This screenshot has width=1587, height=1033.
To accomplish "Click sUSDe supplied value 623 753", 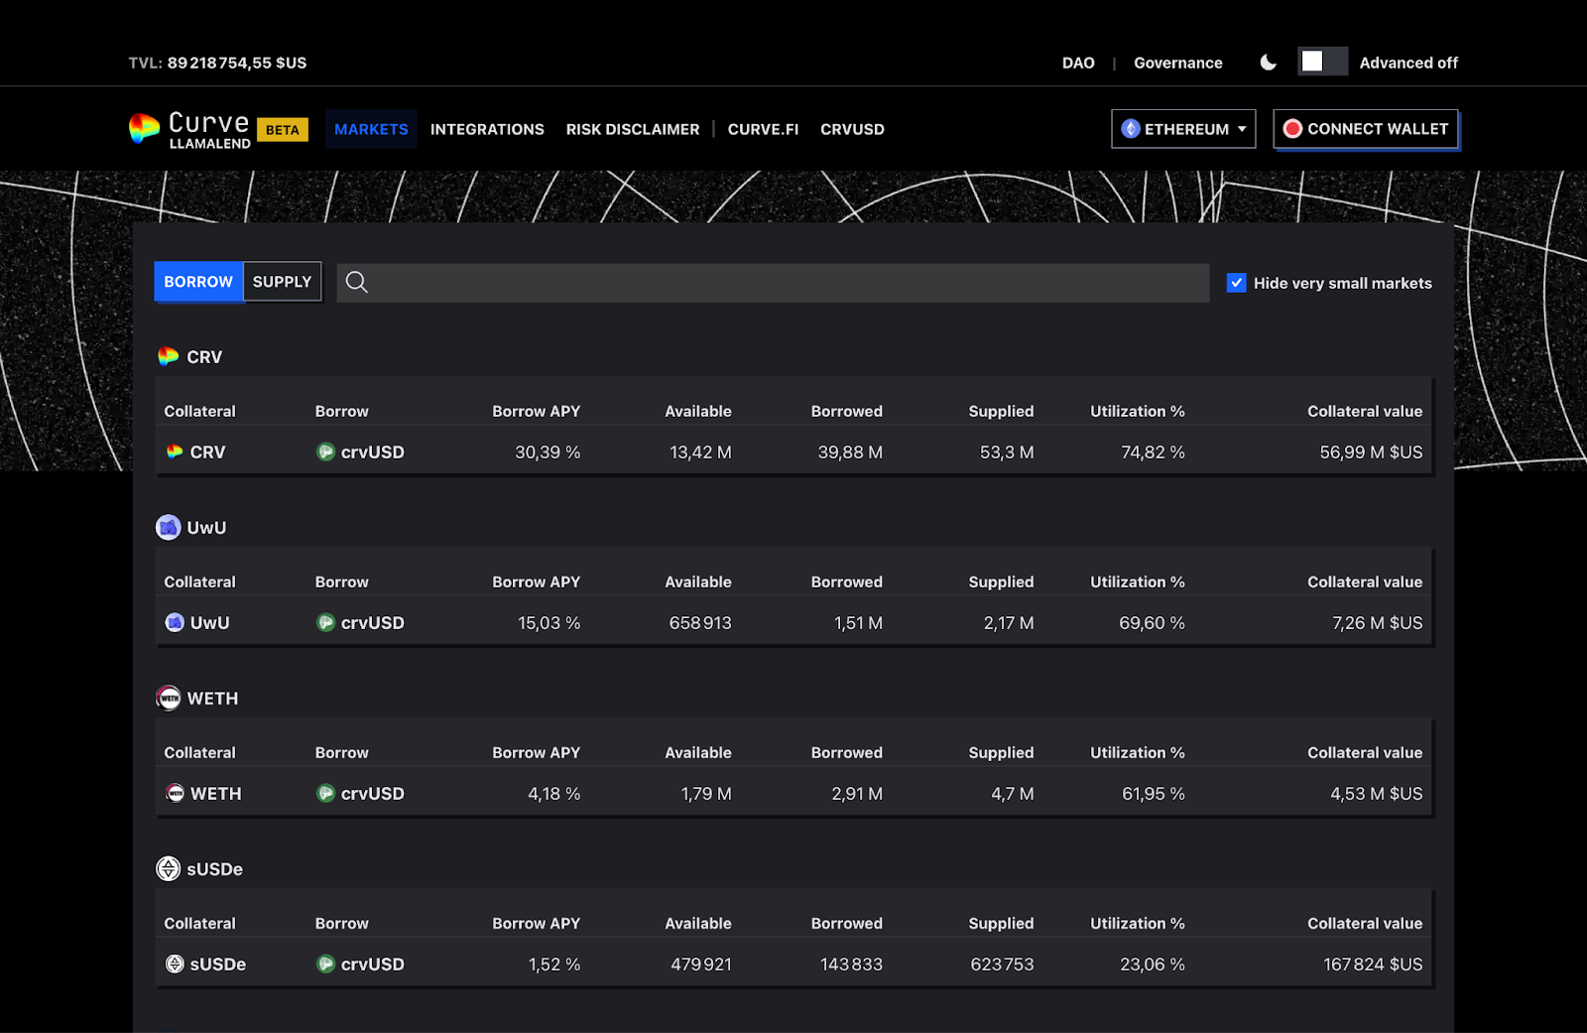I will click(1002, 964).
